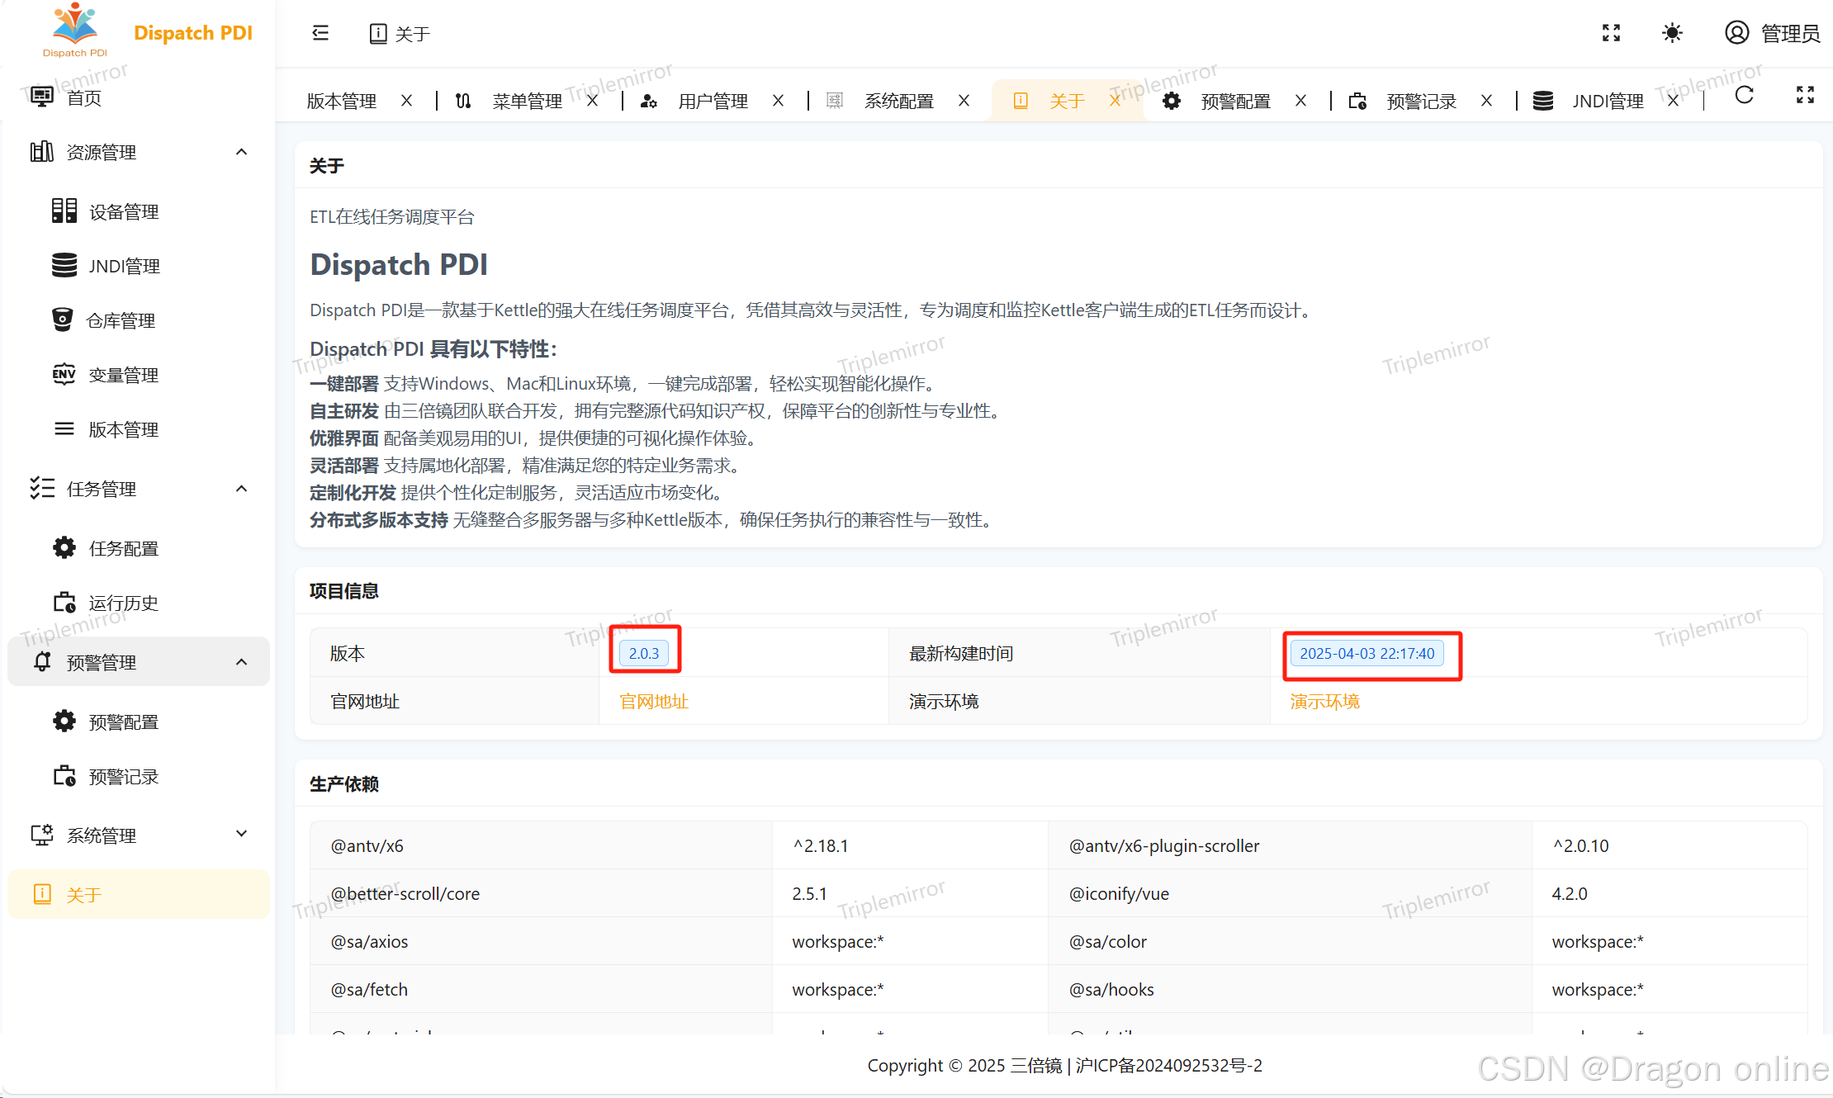Open the 官网地址 link

coord(653,702)
